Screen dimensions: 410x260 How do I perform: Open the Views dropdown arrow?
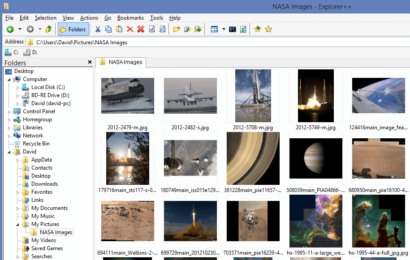pyautogui.click(x=224, y=29)
